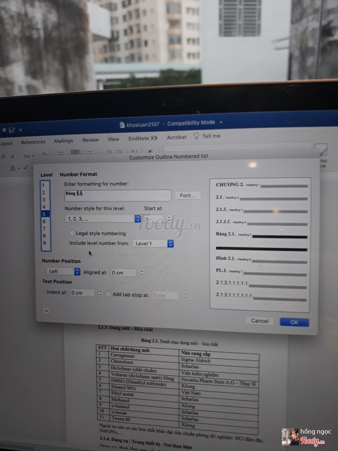Click the Tween 80 table cell
The image size is (338, 451).
(121, 419)
